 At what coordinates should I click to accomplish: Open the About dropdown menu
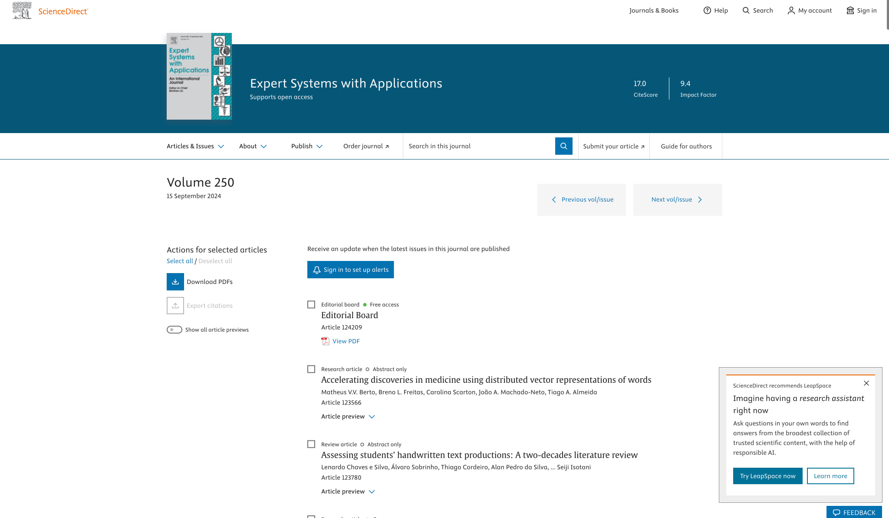tap(253, 146)
